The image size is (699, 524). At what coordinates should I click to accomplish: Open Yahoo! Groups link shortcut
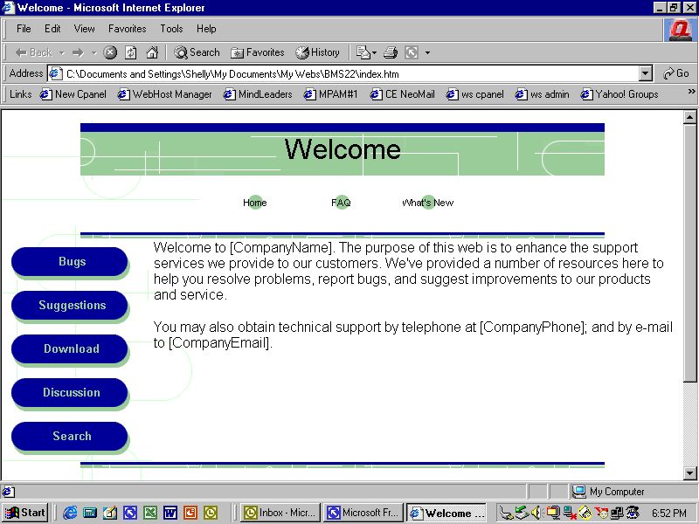coord(619,94)
